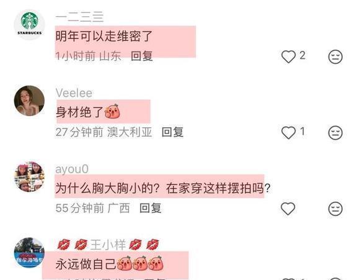Open the Starbucks logo avatar profile
The image size is (357, 280).
click(29, 25)
